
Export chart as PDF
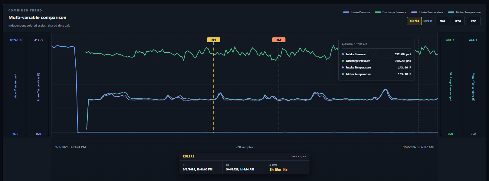click(x=474, y=21)
